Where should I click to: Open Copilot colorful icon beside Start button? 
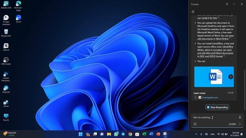click(88, 134)
